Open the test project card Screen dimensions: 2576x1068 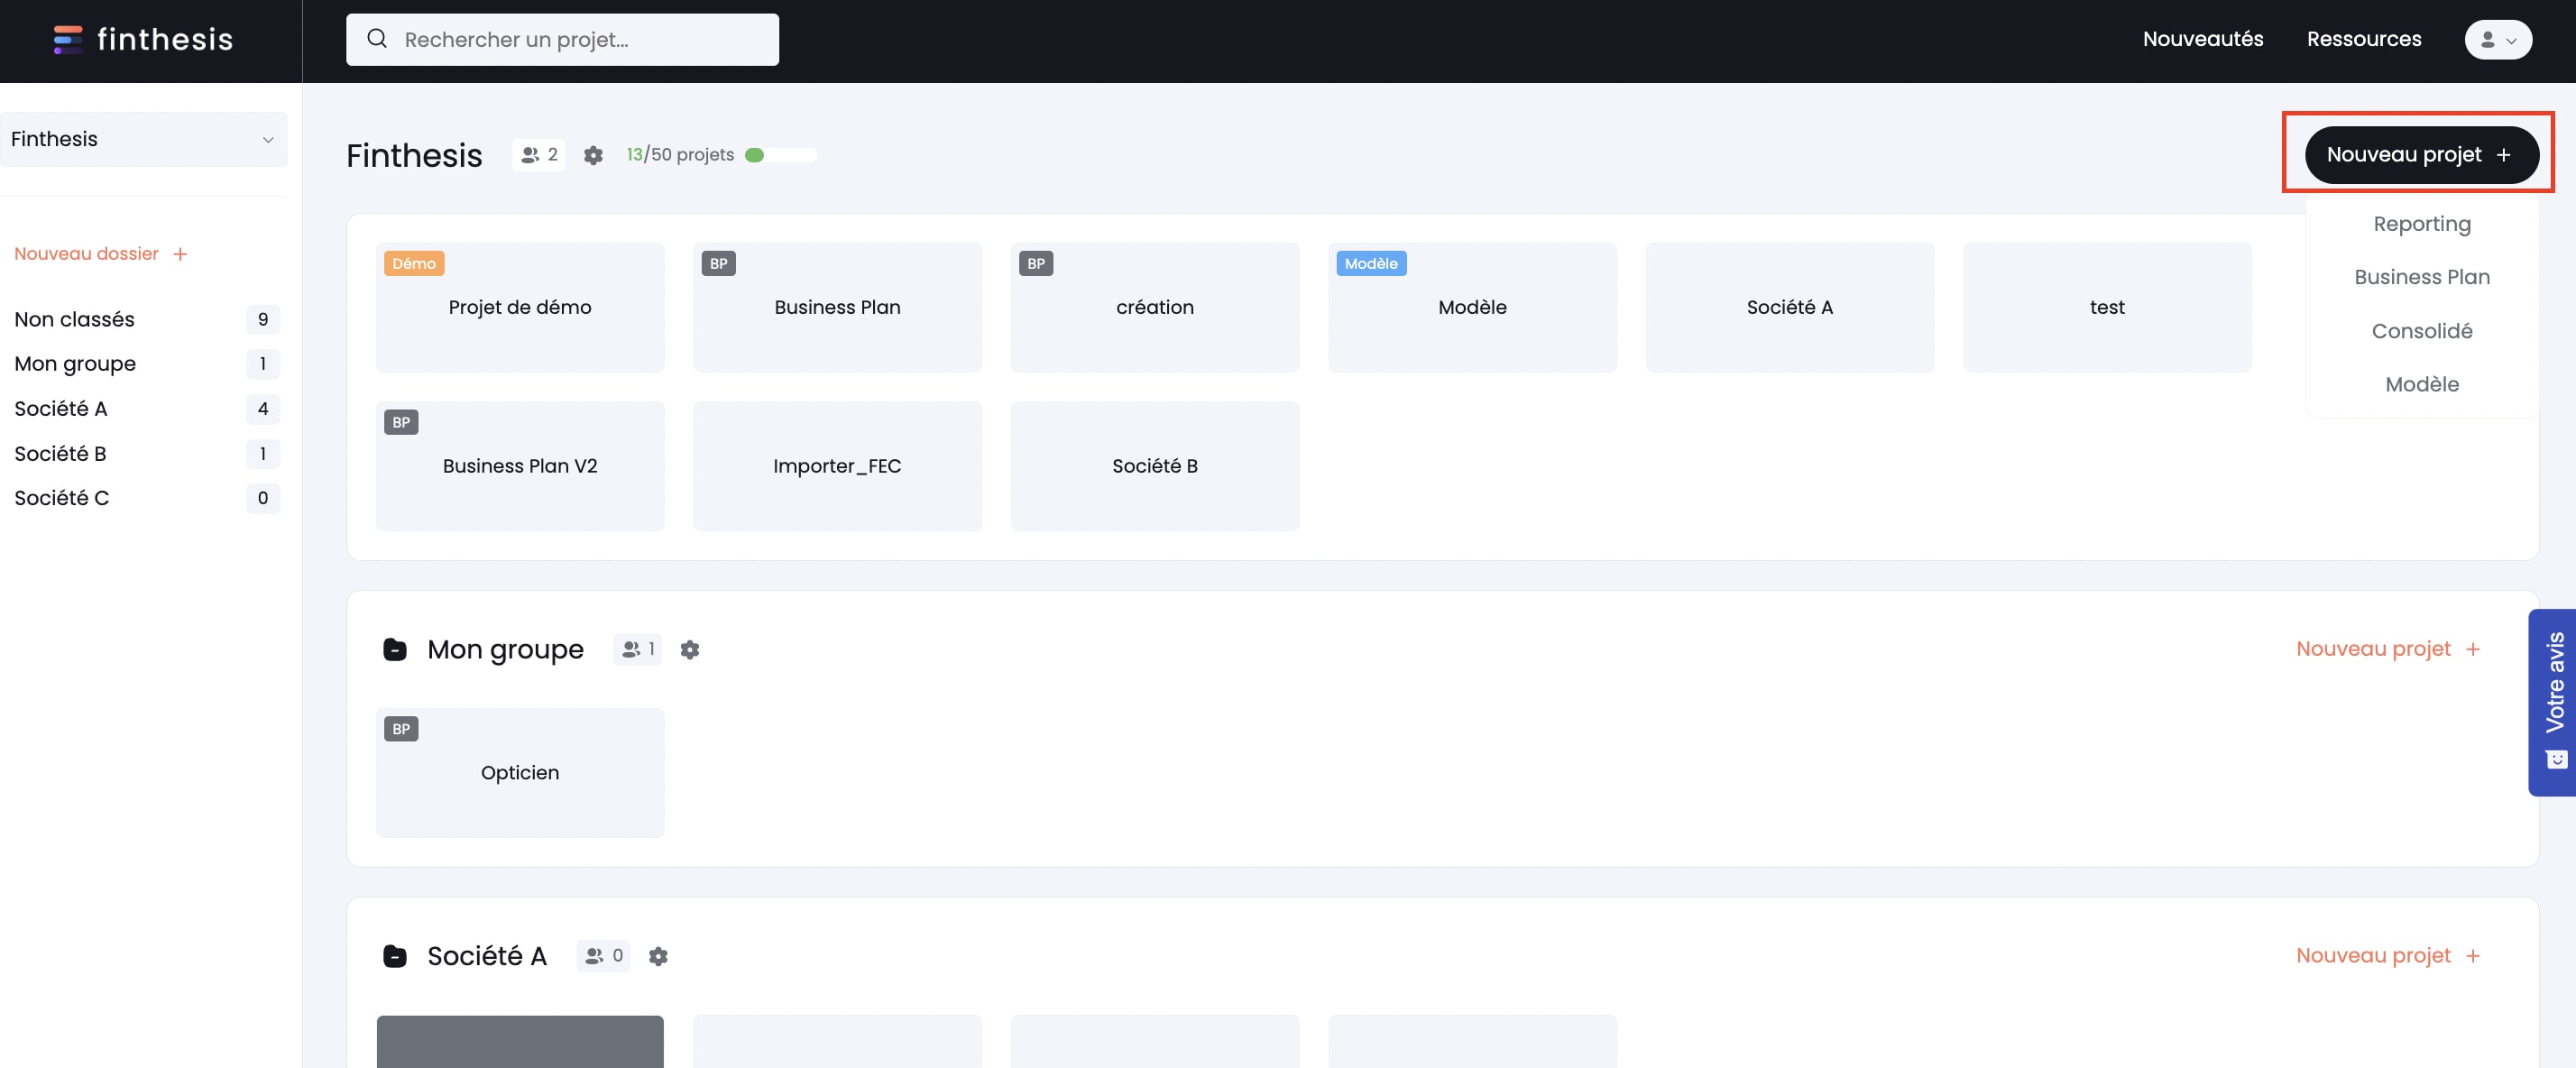(x=2107, y=308)
